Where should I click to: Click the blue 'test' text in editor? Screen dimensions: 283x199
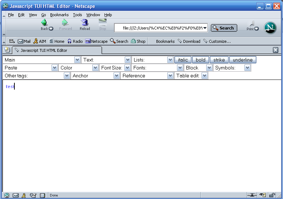tap(10, 87)
